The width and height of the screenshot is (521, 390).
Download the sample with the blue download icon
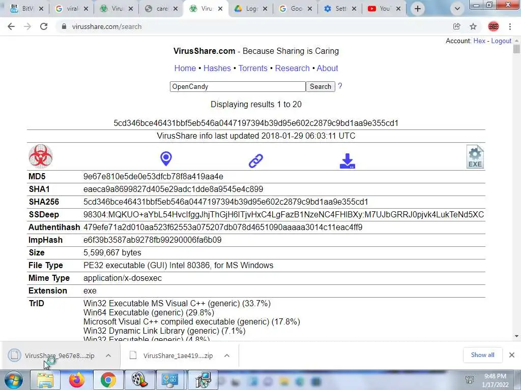tap(347, 161)
